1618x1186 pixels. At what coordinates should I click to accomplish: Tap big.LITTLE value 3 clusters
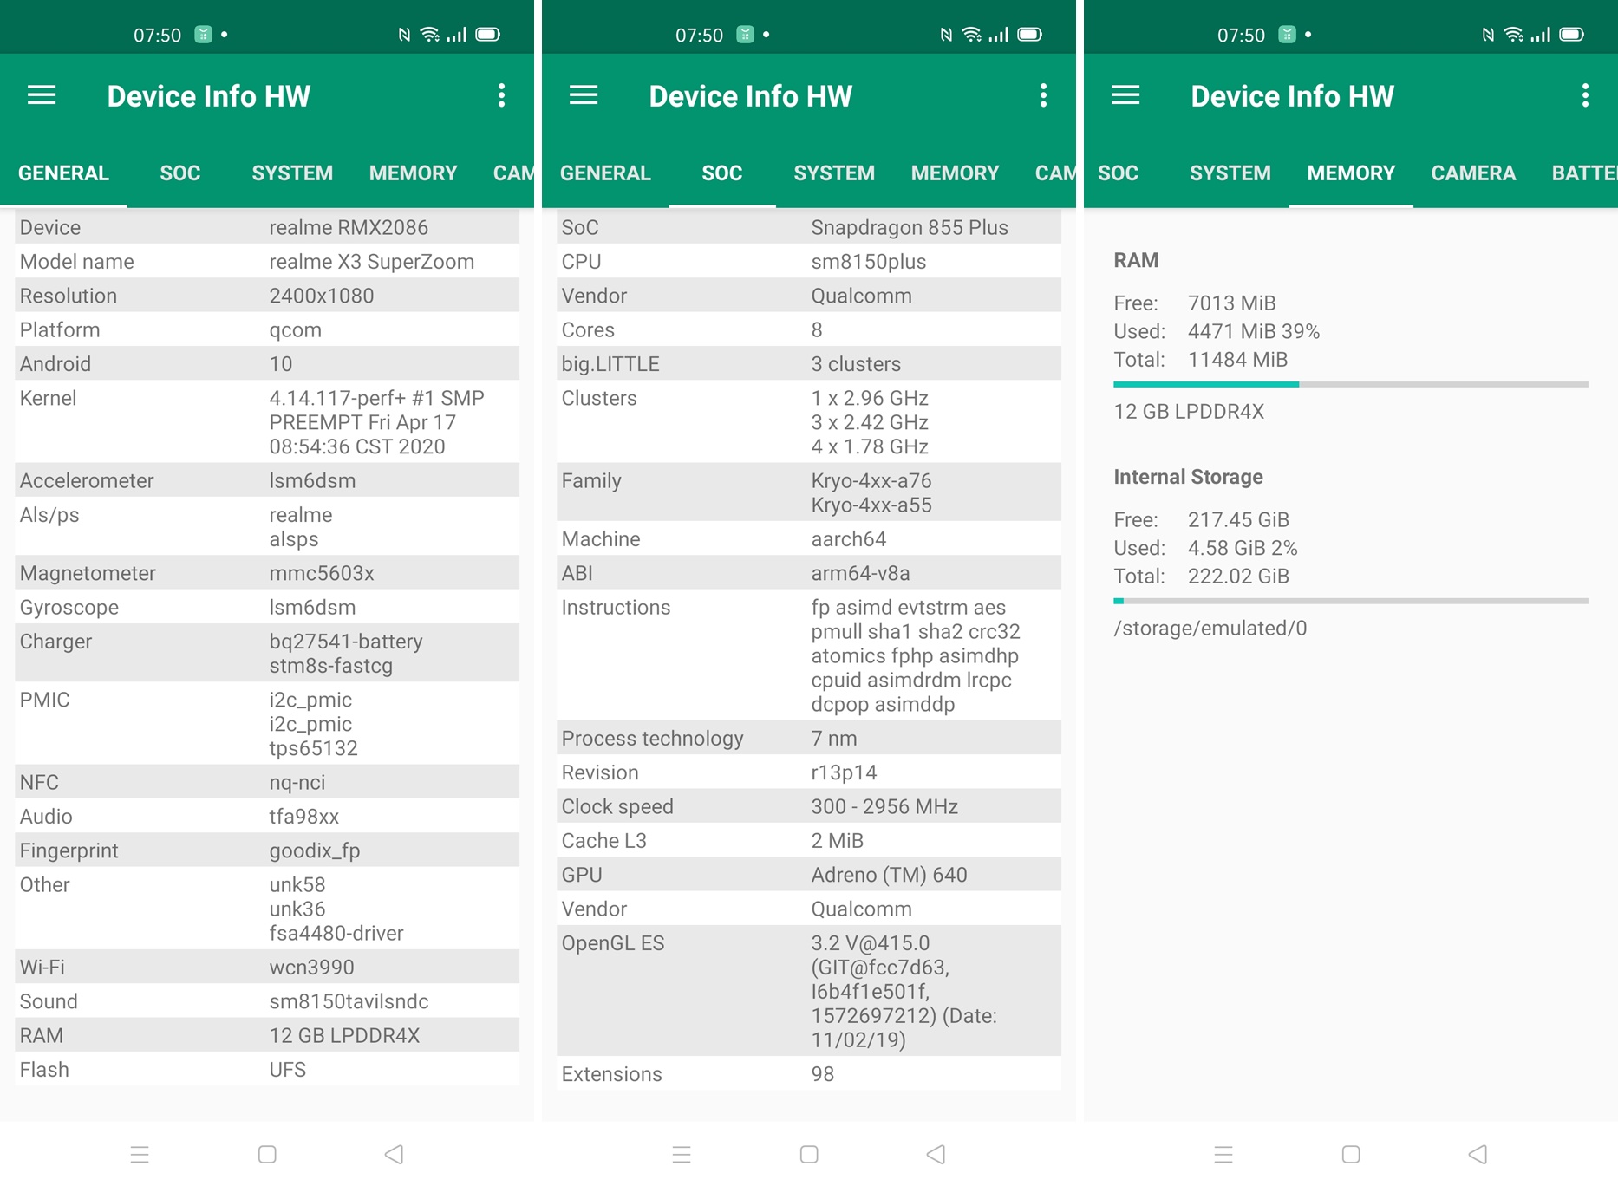(856, 364)
